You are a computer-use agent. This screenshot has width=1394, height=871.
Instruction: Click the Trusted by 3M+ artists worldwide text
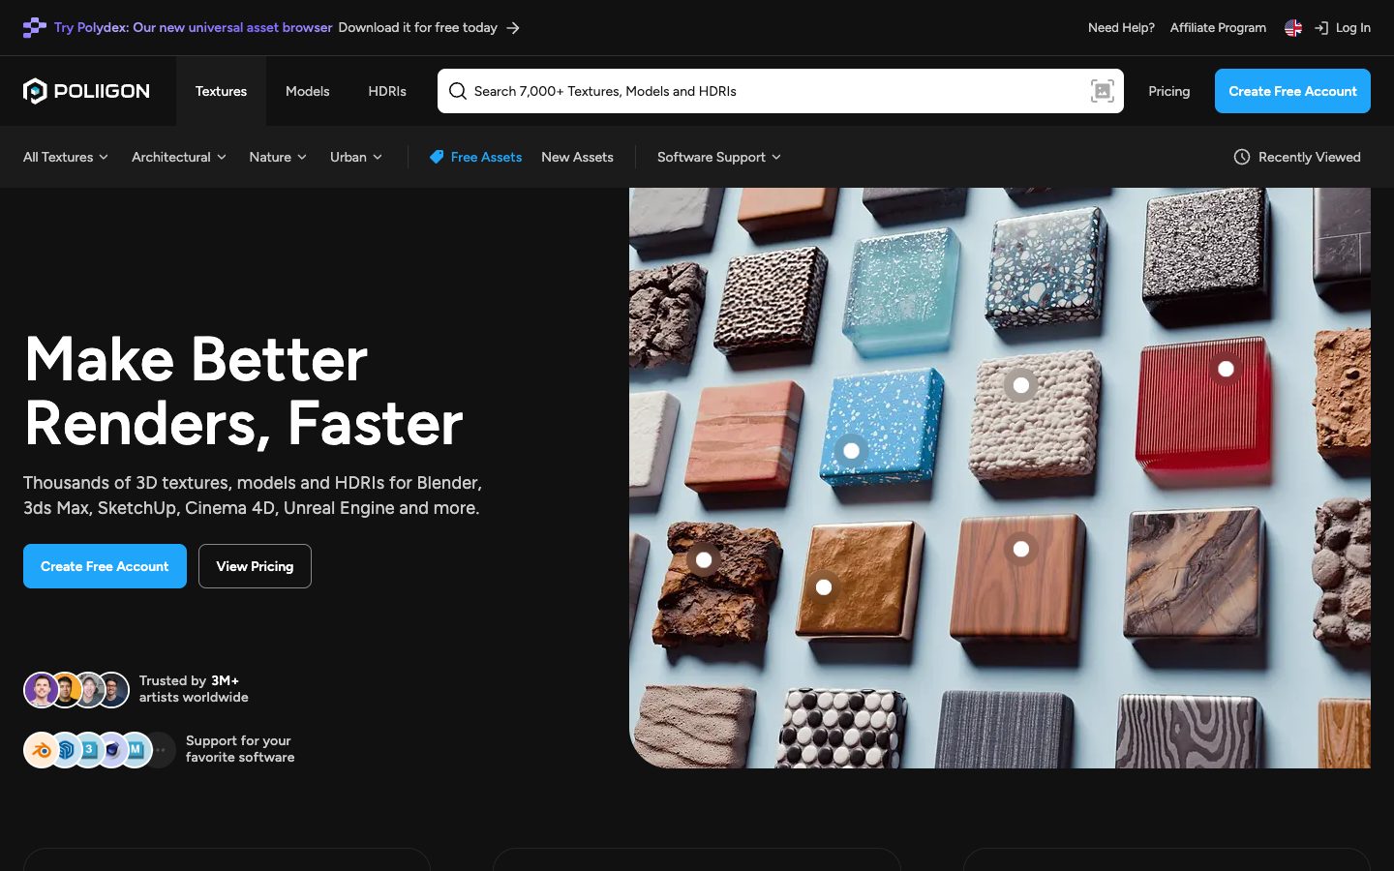pos(194,689)
